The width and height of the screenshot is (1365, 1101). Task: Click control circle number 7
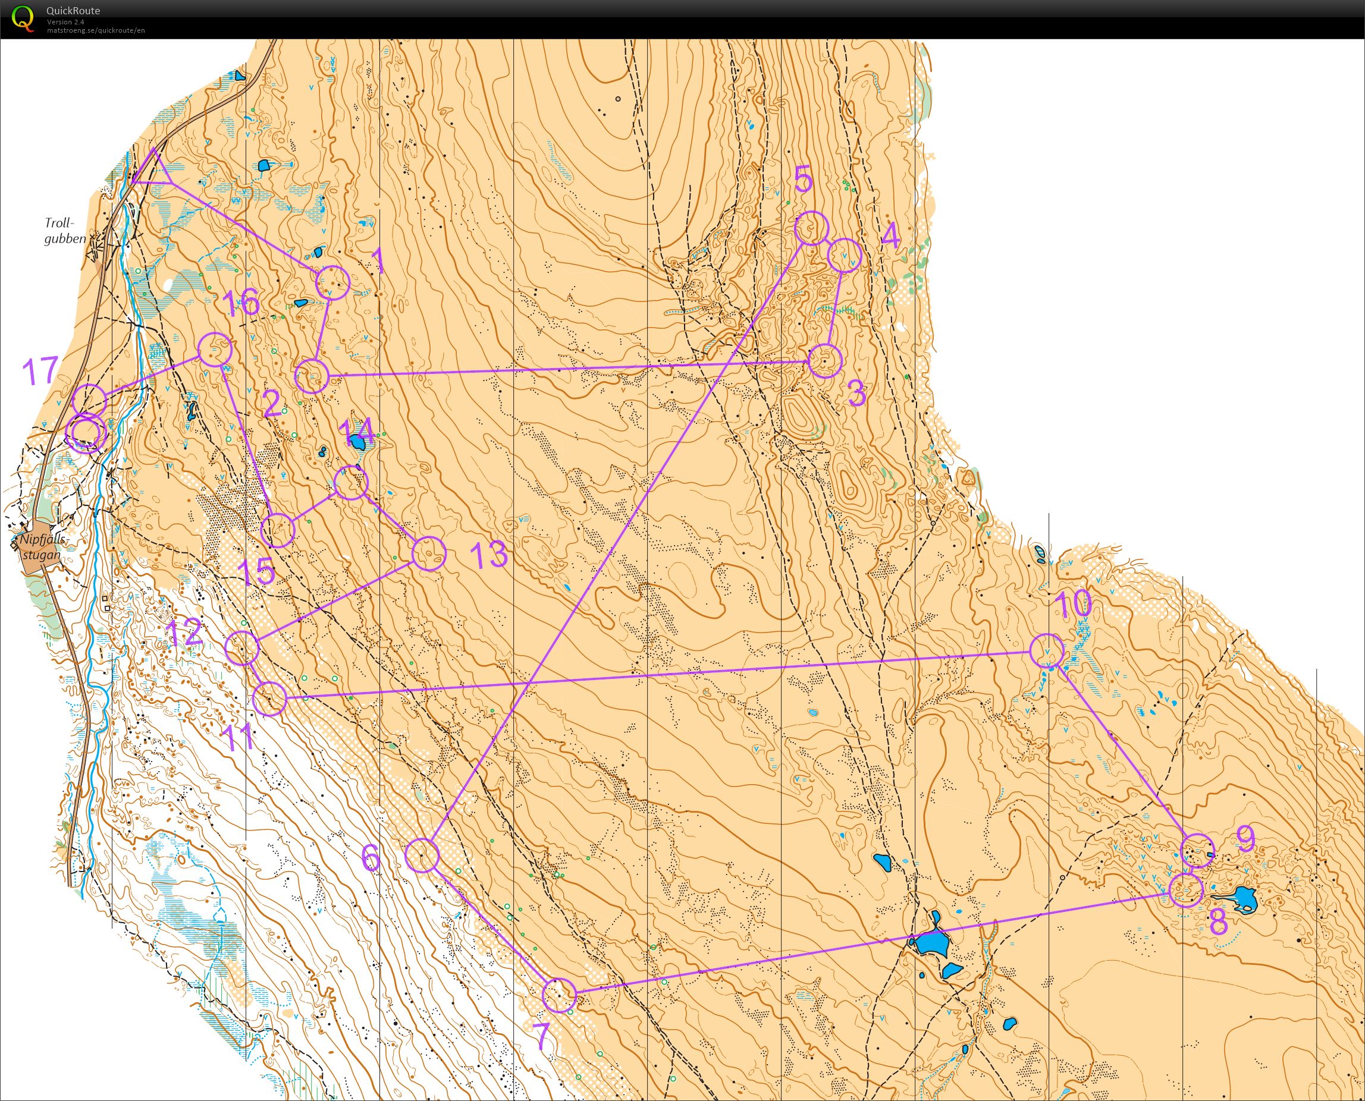559,995
